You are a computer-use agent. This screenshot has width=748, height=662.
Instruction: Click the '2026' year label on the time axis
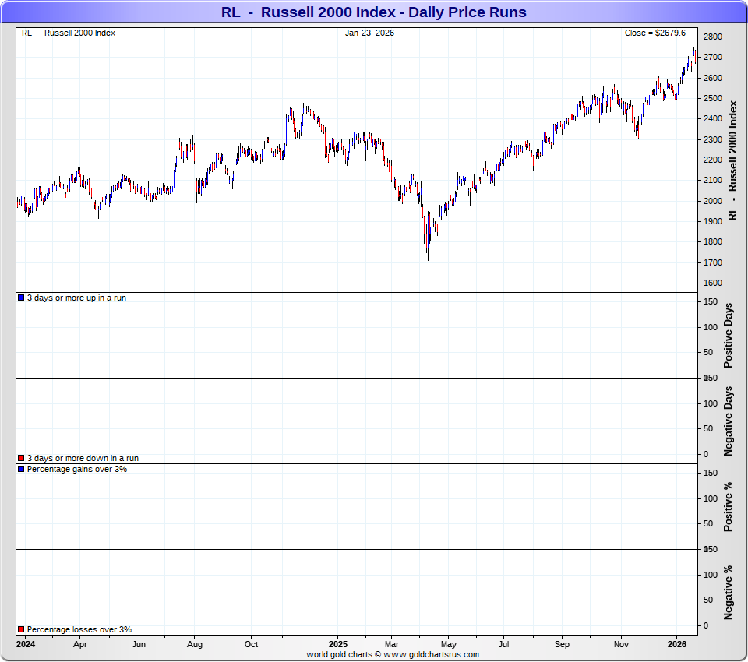(677, 644)
